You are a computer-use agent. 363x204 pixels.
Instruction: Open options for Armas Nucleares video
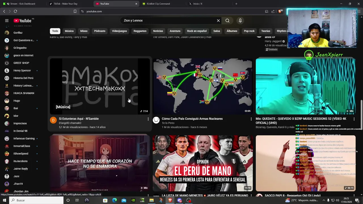click(x=251, y=119)
